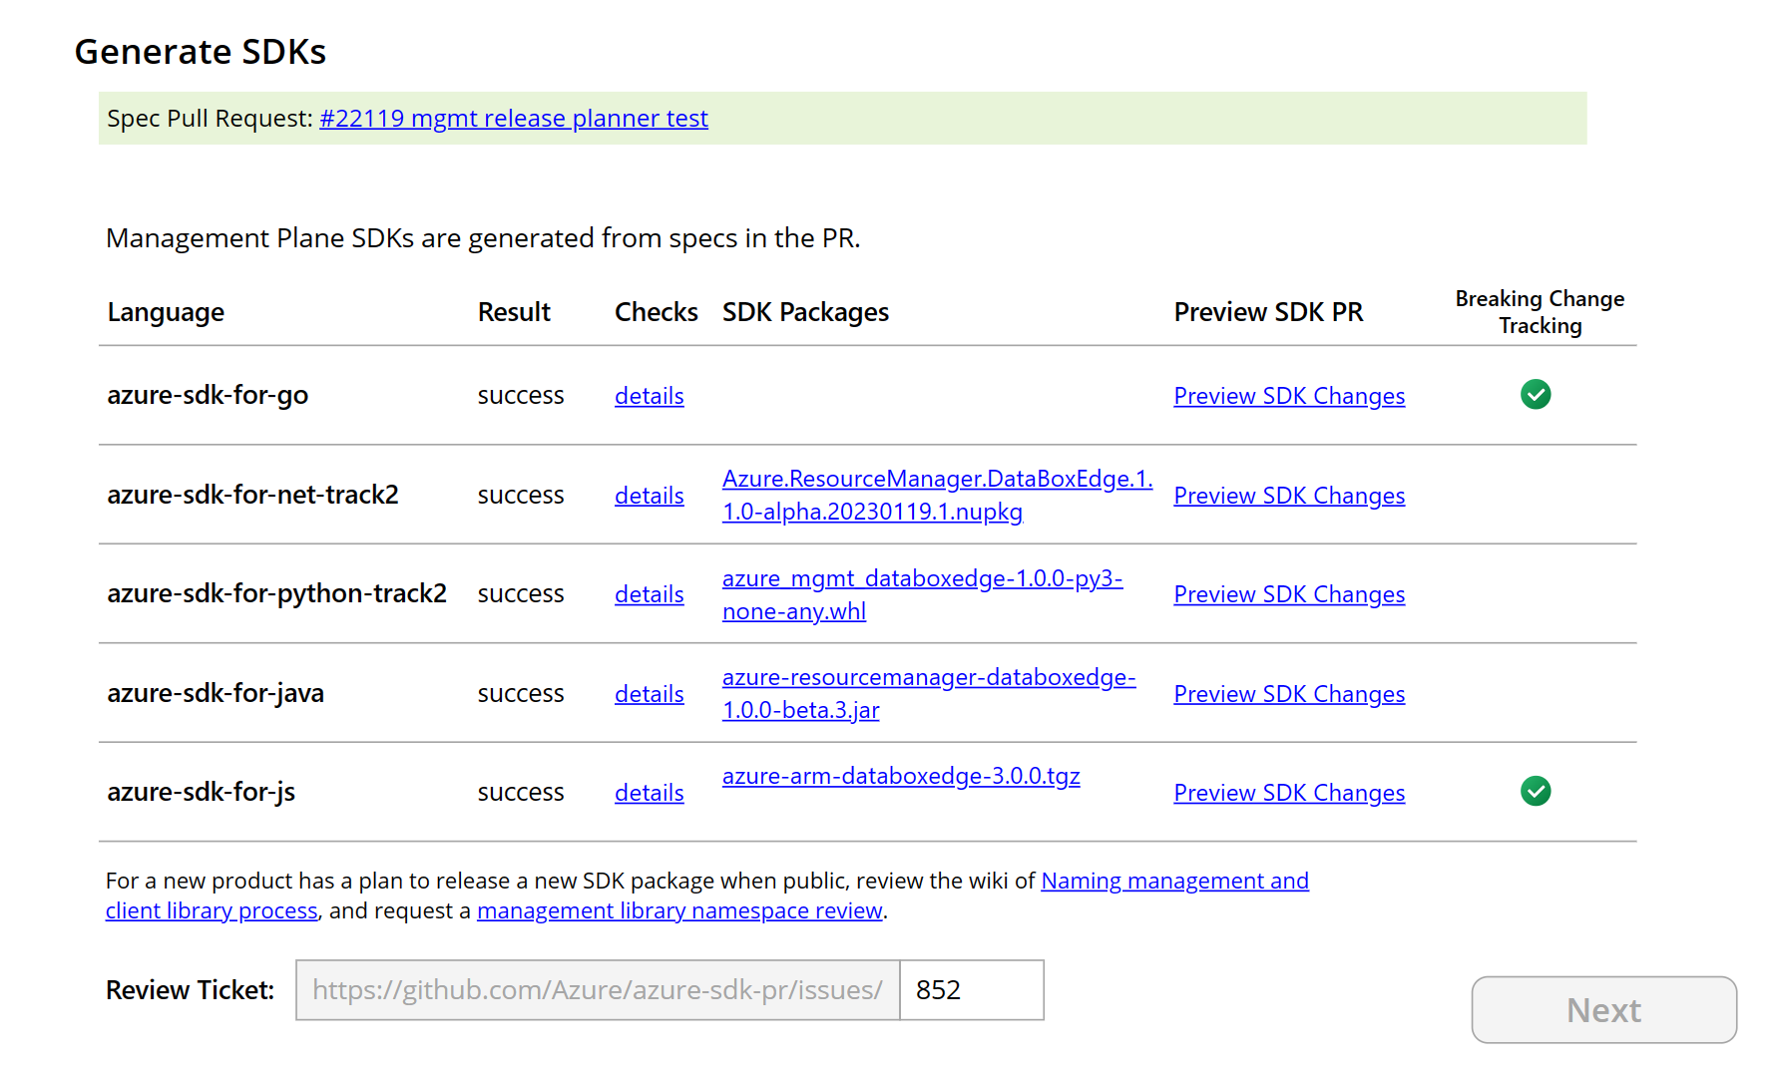View check details for azure-sdk-for-net-track2
Viewport: 1782px width, 1071px height.
click(x=649, y=495)
